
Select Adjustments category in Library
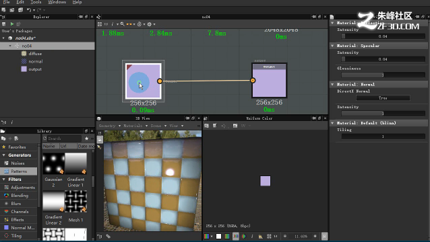click(23, 188)
